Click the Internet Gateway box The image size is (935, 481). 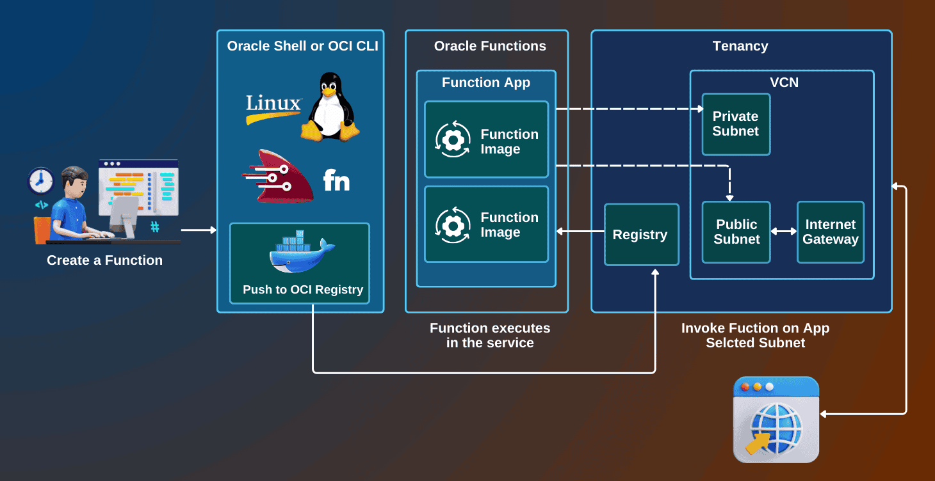830,232
